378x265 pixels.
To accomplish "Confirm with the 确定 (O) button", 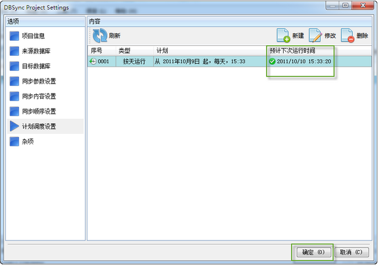I will coord(314,252).
